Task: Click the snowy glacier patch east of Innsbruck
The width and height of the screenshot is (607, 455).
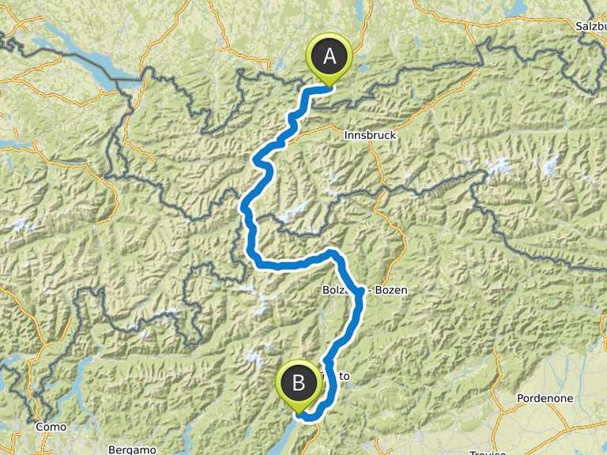Action: click(x=500, y=167)
